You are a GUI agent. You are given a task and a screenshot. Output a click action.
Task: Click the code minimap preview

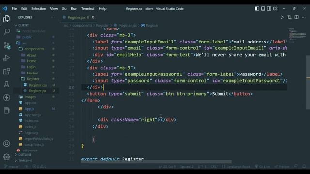click(297, 35)
